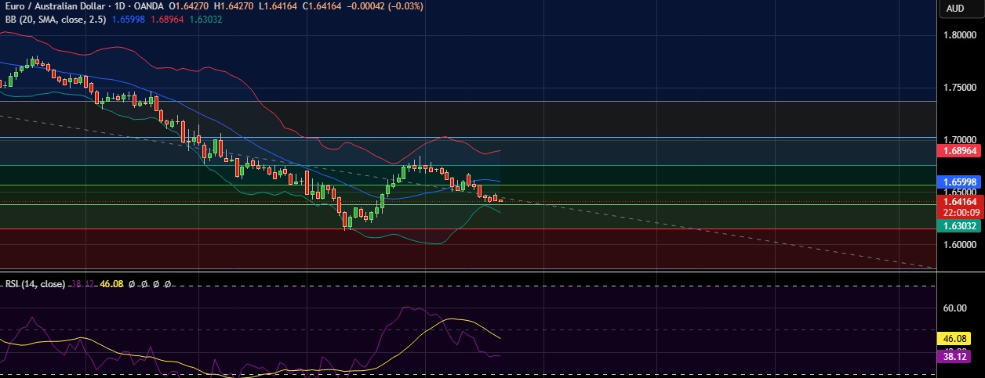The image size is (985, 378).
Task: Click the green 1.63032 price scale label
Action: [x=961, y=225]
